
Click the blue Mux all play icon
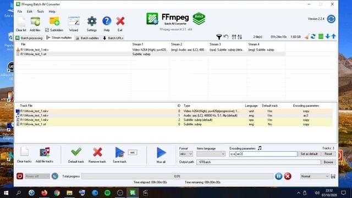coord(161,153)
